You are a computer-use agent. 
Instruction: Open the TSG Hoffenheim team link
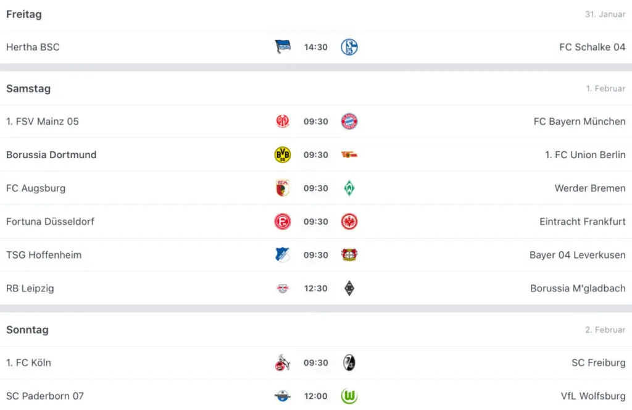44,255
